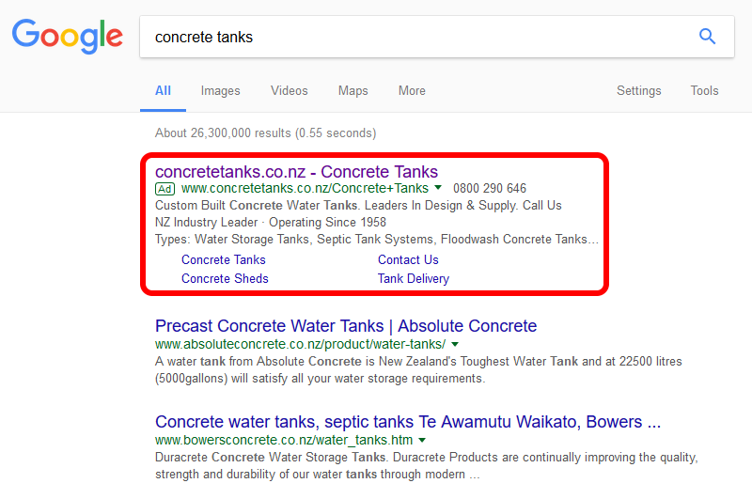
Task: Click the Google logo
Action: point(67,37)
